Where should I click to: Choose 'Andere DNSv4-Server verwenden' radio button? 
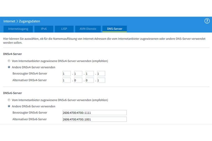(9, 67)
